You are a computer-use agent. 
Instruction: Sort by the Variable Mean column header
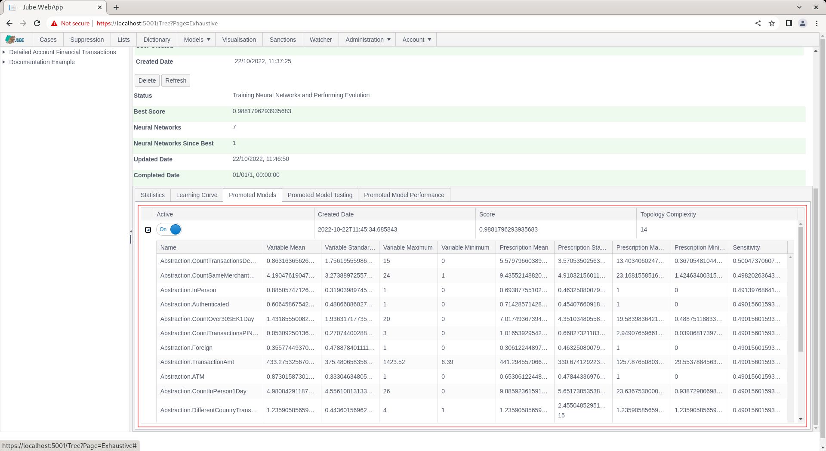[292, 247]
